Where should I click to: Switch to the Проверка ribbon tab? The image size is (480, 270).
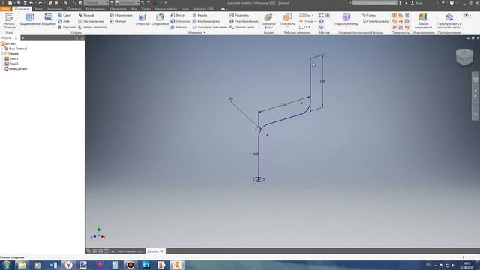coord(74,9)
